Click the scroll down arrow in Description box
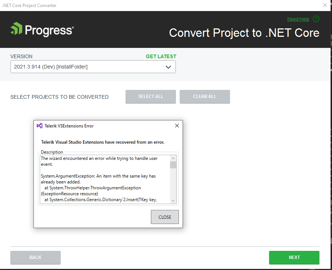Image resolution: width=332 pixels, height=270 pixels. [173, 200]
